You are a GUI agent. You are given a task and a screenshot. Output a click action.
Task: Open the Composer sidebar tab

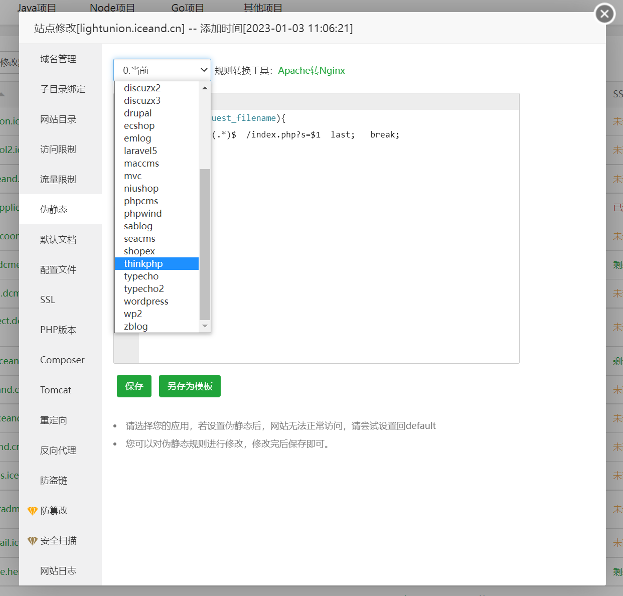point(62,360)
